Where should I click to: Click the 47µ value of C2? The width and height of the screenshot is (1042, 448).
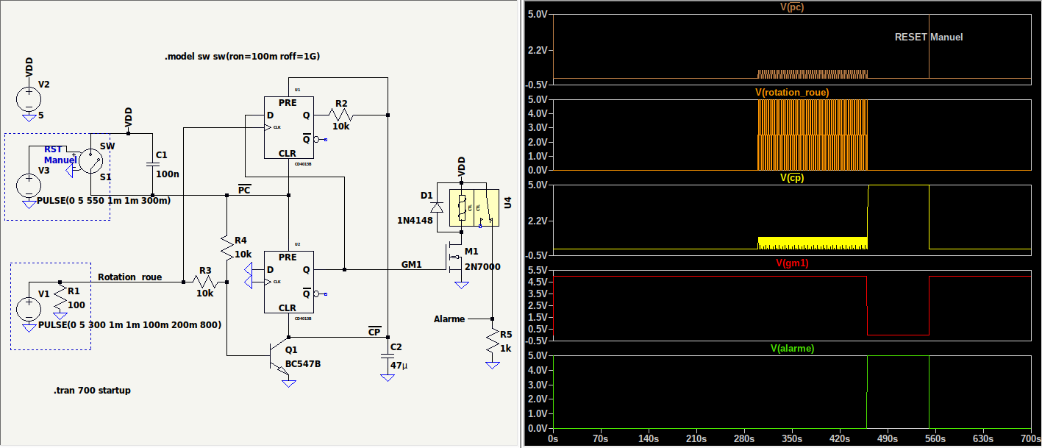pyautogui.click(x=398, y=365)
